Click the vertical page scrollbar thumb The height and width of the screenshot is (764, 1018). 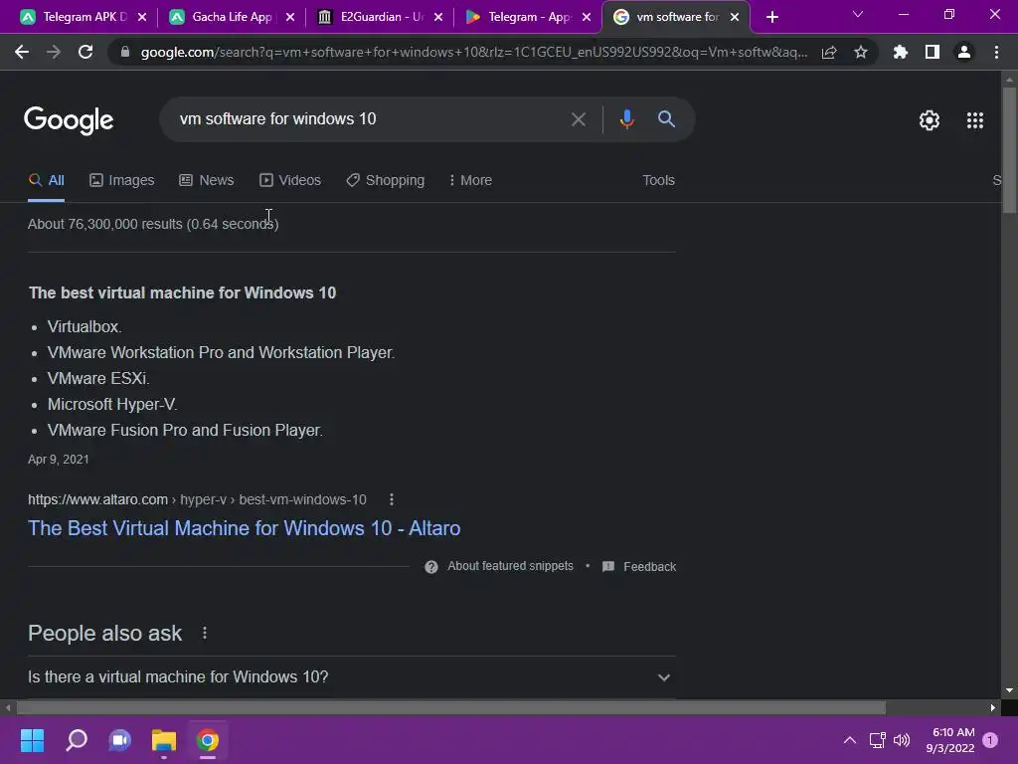pos(1009,149)
